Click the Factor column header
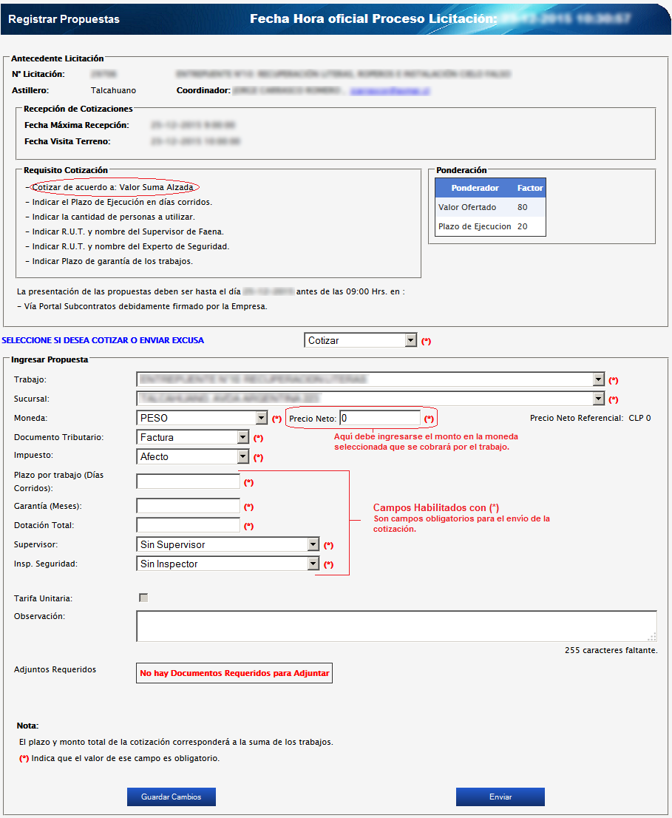The width and height of the screenshot is (672, 818). click(x=530, y=188)
